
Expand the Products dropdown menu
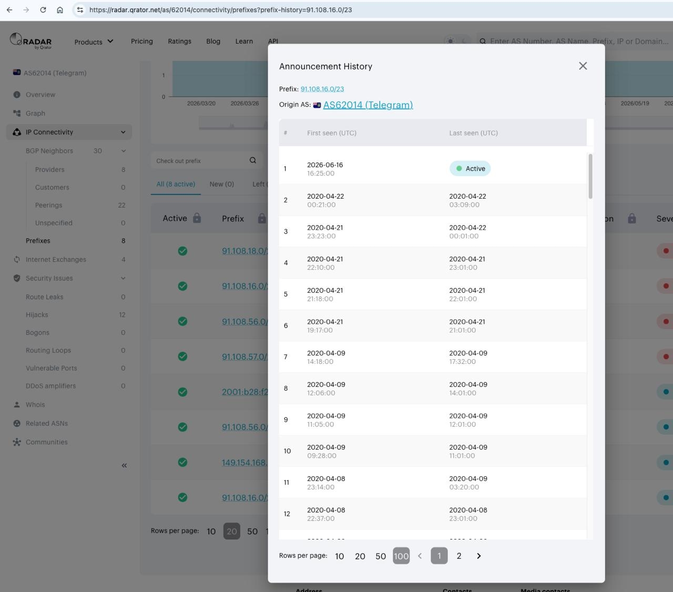click(94, 42)
